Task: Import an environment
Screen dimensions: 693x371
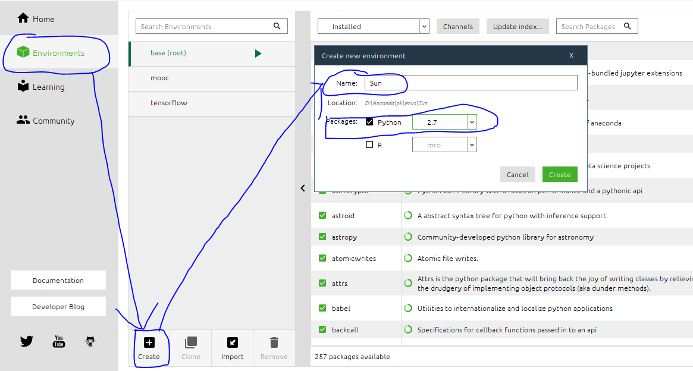Action: click(x=233, y=348)
